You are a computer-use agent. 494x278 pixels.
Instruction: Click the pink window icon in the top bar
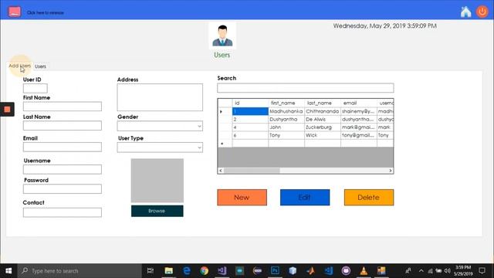[x=15, y=12]
